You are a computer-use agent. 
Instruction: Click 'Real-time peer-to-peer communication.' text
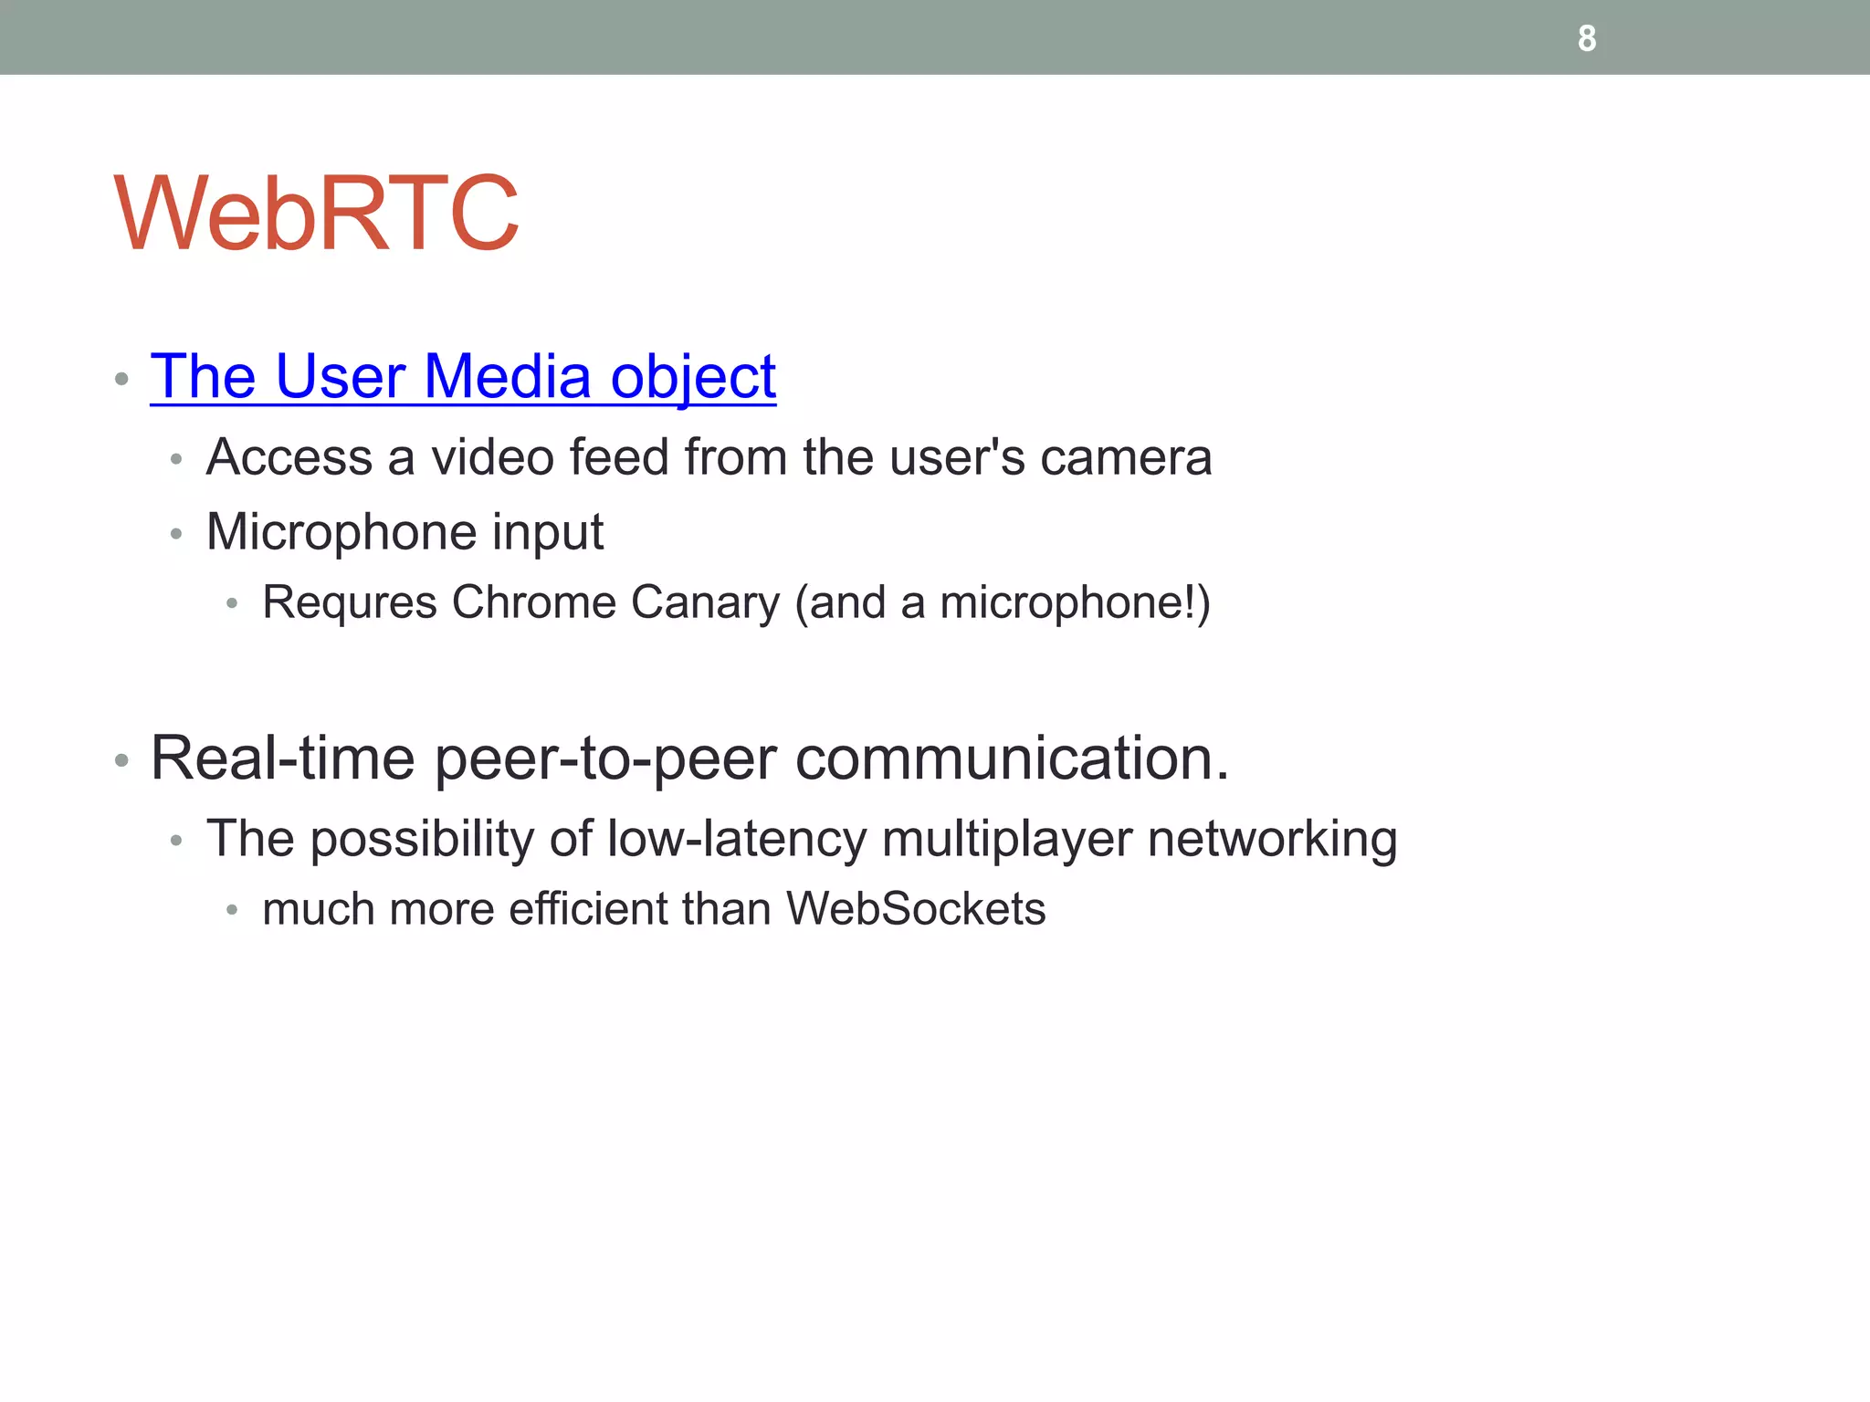(690, 758)
